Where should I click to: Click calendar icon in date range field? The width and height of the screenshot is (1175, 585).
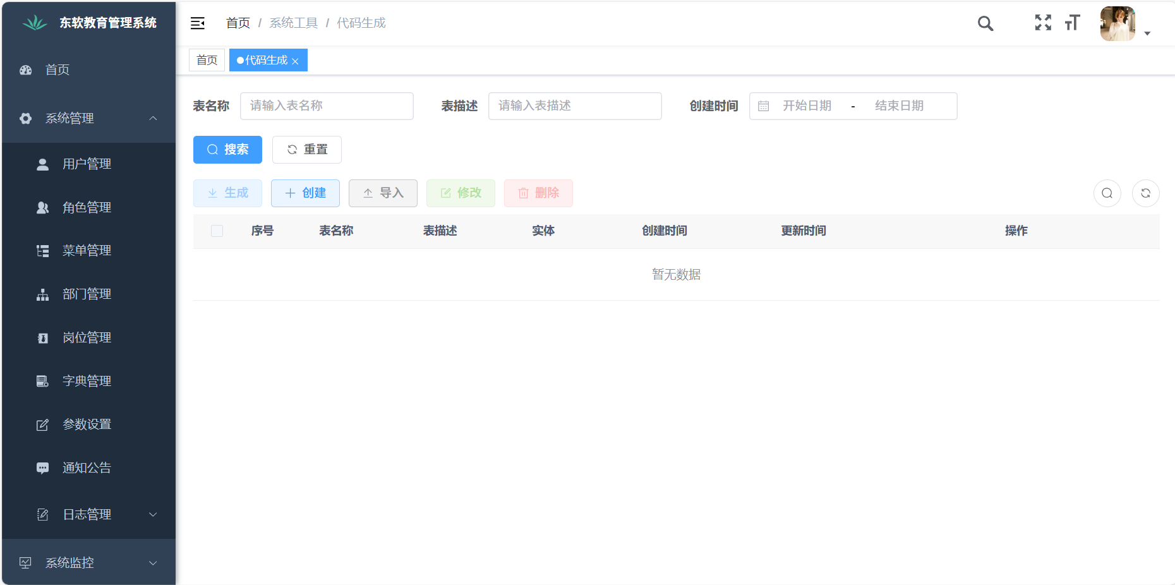pyautogui.click(x=763, y=106)
